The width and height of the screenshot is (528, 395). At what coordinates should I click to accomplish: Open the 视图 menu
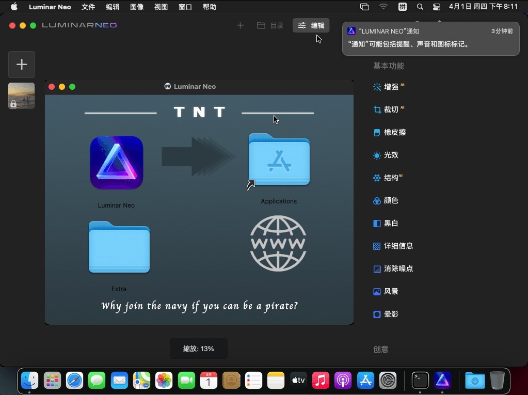(161, 7)
